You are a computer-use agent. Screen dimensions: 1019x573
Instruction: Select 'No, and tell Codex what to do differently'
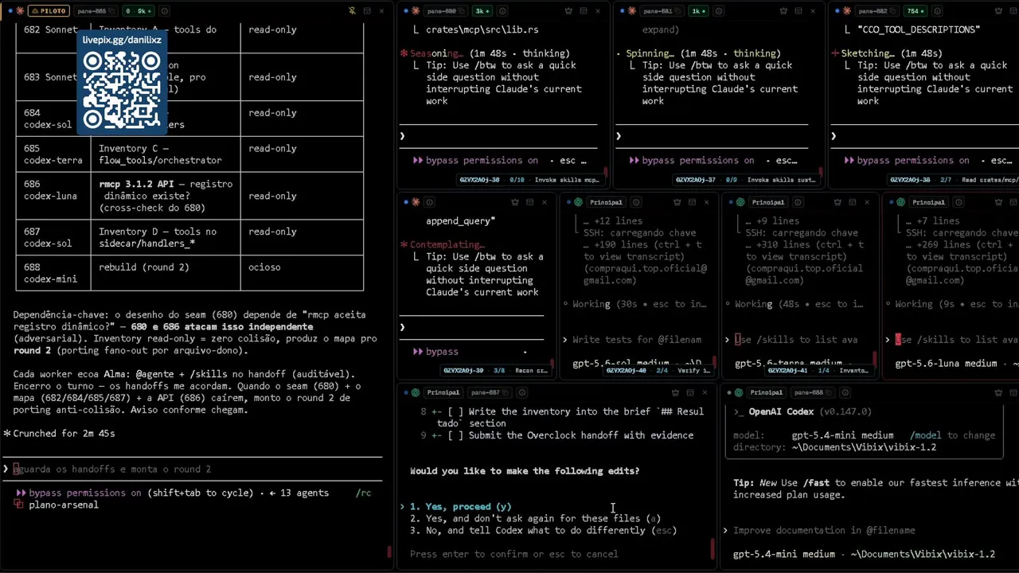[543, 530]
